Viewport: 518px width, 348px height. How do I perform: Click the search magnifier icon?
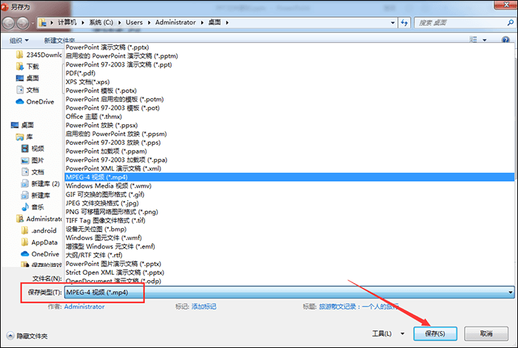[x=510, y=23]
